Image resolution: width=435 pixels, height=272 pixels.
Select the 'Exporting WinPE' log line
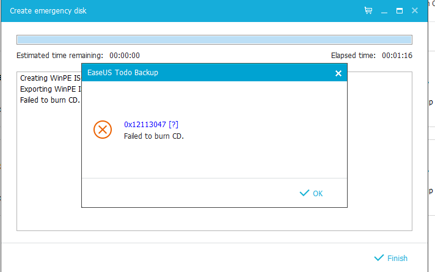(51, 89)
